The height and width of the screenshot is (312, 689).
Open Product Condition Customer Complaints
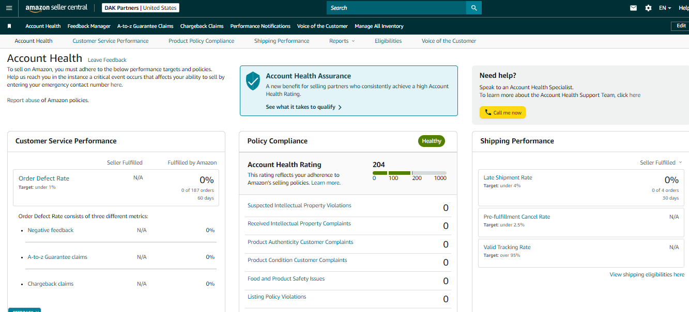pos(297,260)
